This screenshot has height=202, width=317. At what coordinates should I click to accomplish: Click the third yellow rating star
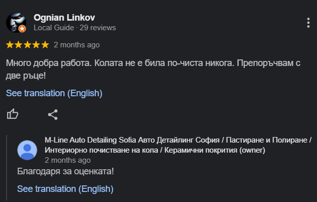click(27, 45)
